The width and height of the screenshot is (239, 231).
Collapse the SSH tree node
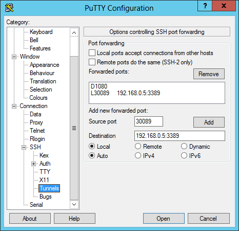pos(24,147)
